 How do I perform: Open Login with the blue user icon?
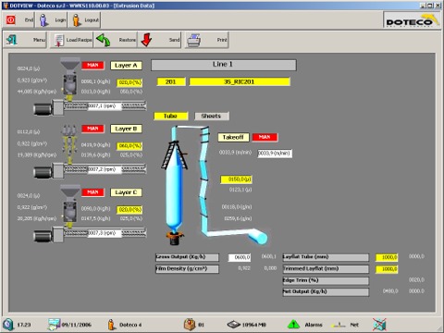[x=44, y=20]
